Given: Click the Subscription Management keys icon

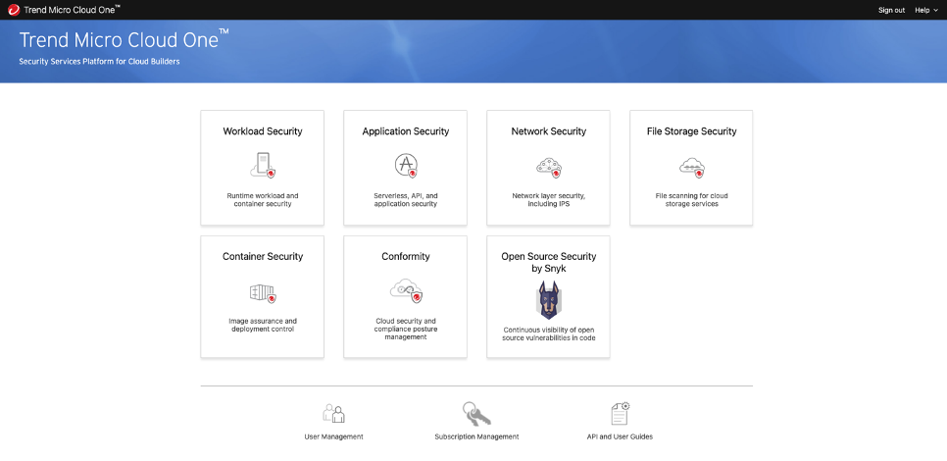Looking at the screenshot, I should tap(476, 414).
